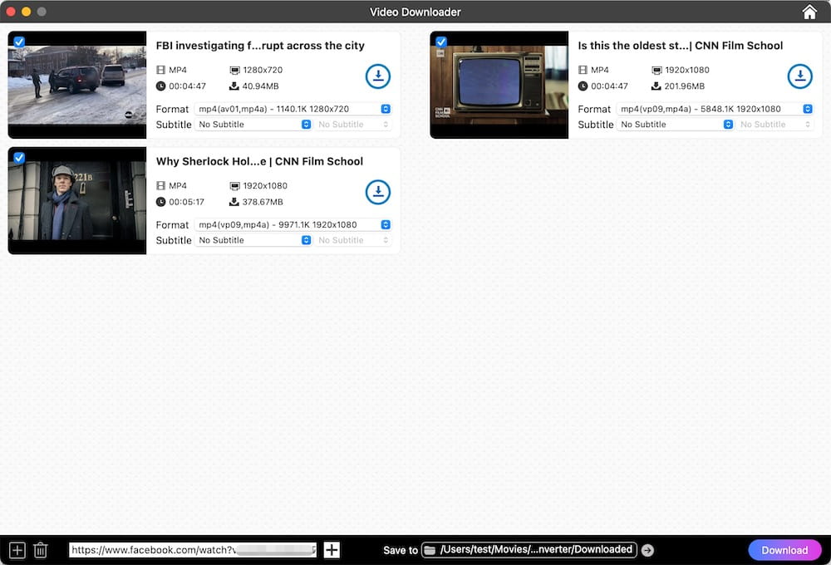Image resolution: width=831 pixels, height=565 pixels.
Task: Add a new URL with the plus icon
Action: pyautogui.click(x=17, y=549)
